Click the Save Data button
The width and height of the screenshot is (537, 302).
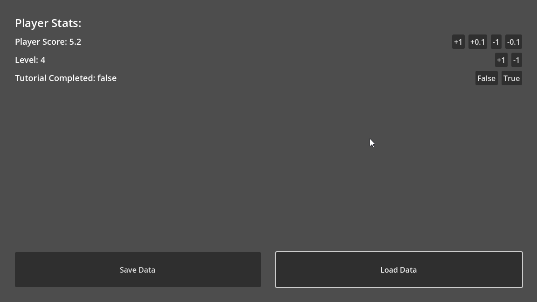click(x=138, y=270)
